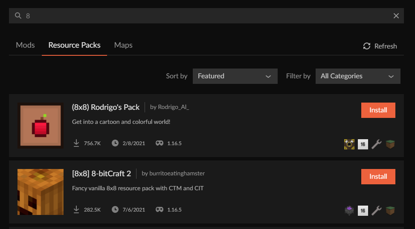Image resolution: width=415 pixels, height=229 pixels.
Task: Expand the All Categories filter dropdown
Action: tap(358, 76)
